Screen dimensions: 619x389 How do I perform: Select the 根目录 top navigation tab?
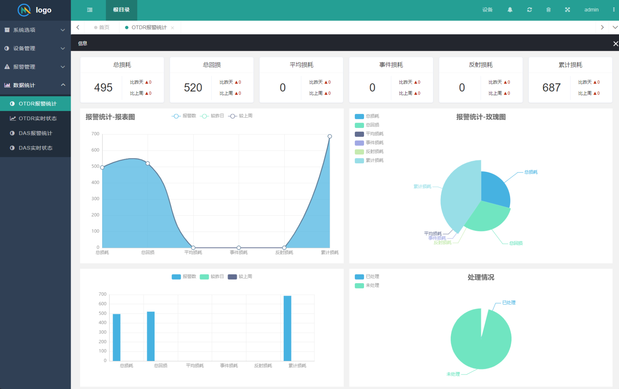coord(121,10)
